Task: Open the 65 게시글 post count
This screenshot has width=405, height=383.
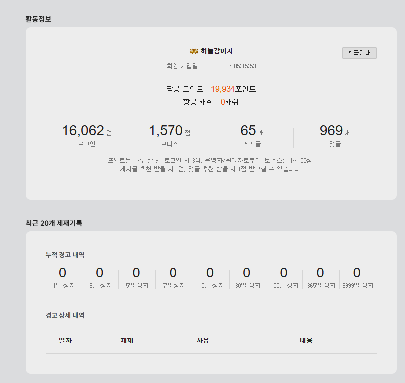Action: [x=248, y=131]
